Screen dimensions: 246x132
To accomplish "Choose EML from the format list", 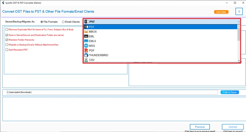I will (x=161, y=36).
